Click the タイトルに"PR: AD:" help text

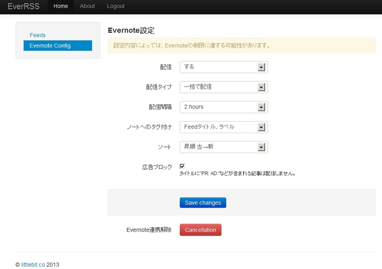pos(238,174)
